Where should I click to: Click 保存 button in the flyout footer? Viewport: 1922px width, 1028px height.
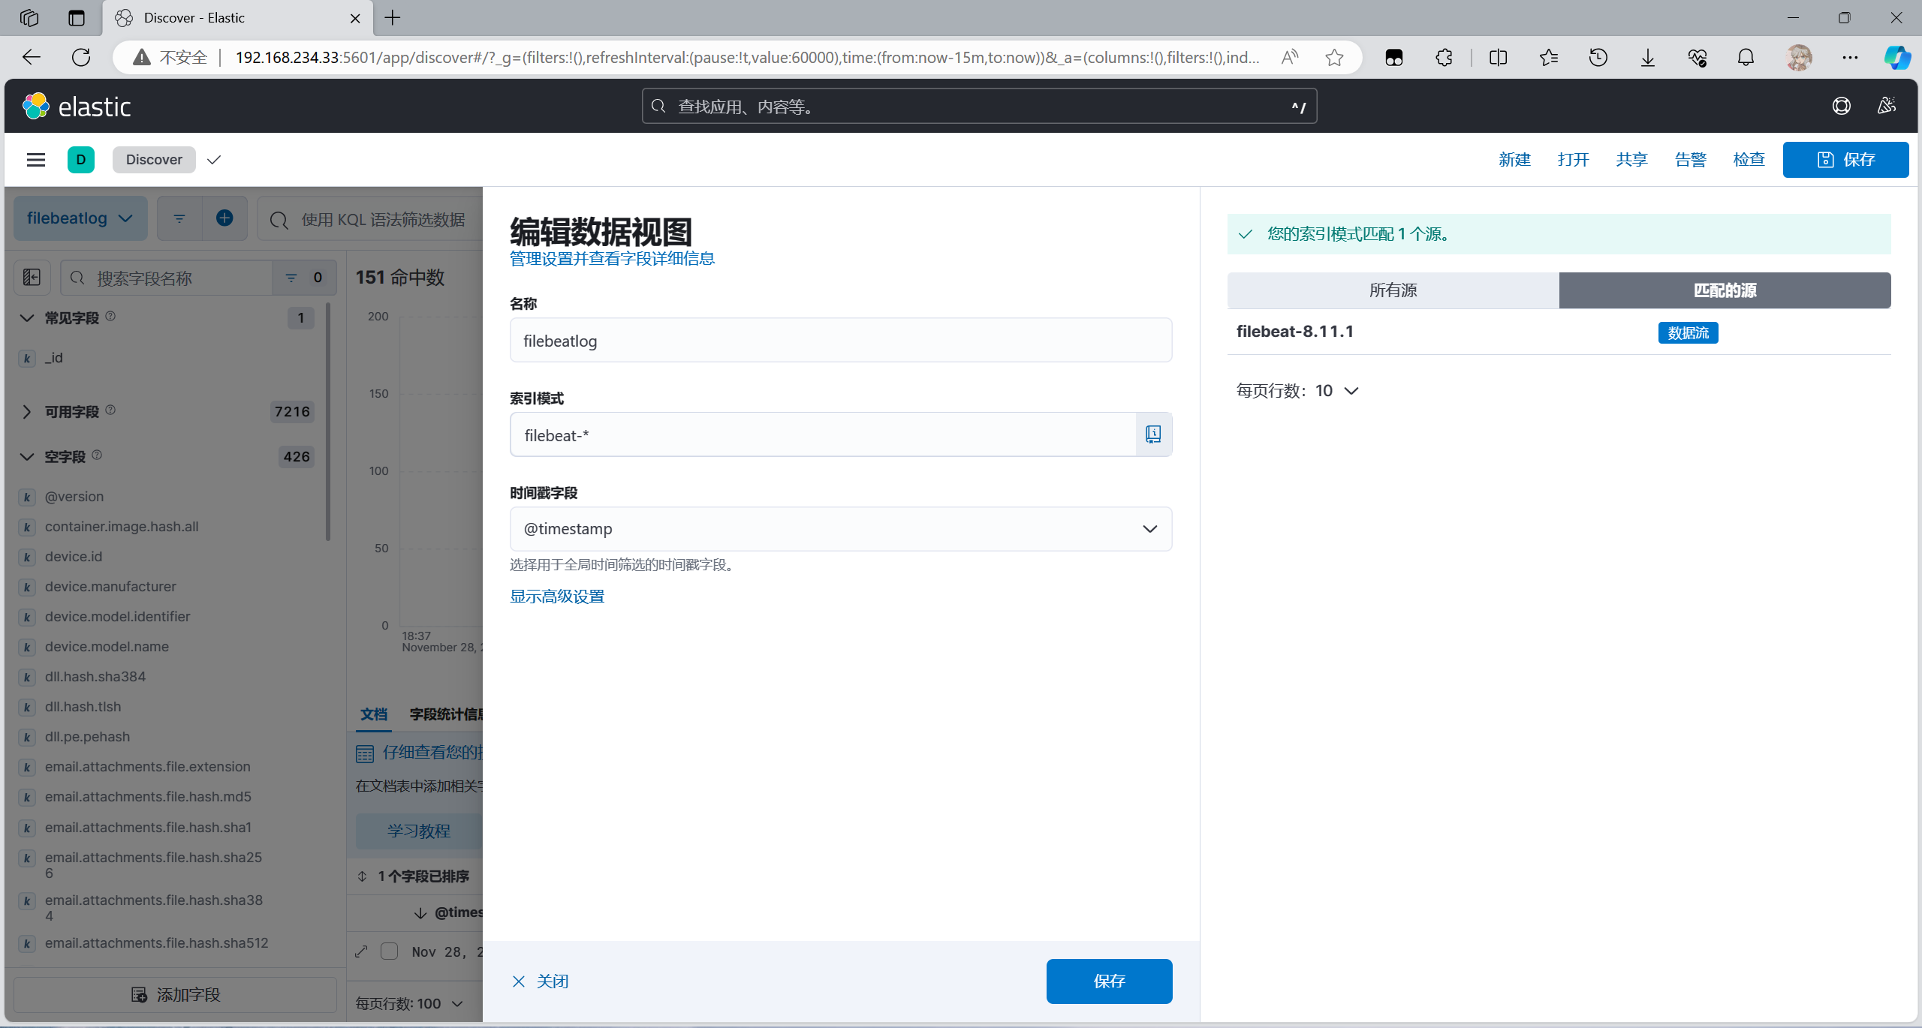[1109, 981]
